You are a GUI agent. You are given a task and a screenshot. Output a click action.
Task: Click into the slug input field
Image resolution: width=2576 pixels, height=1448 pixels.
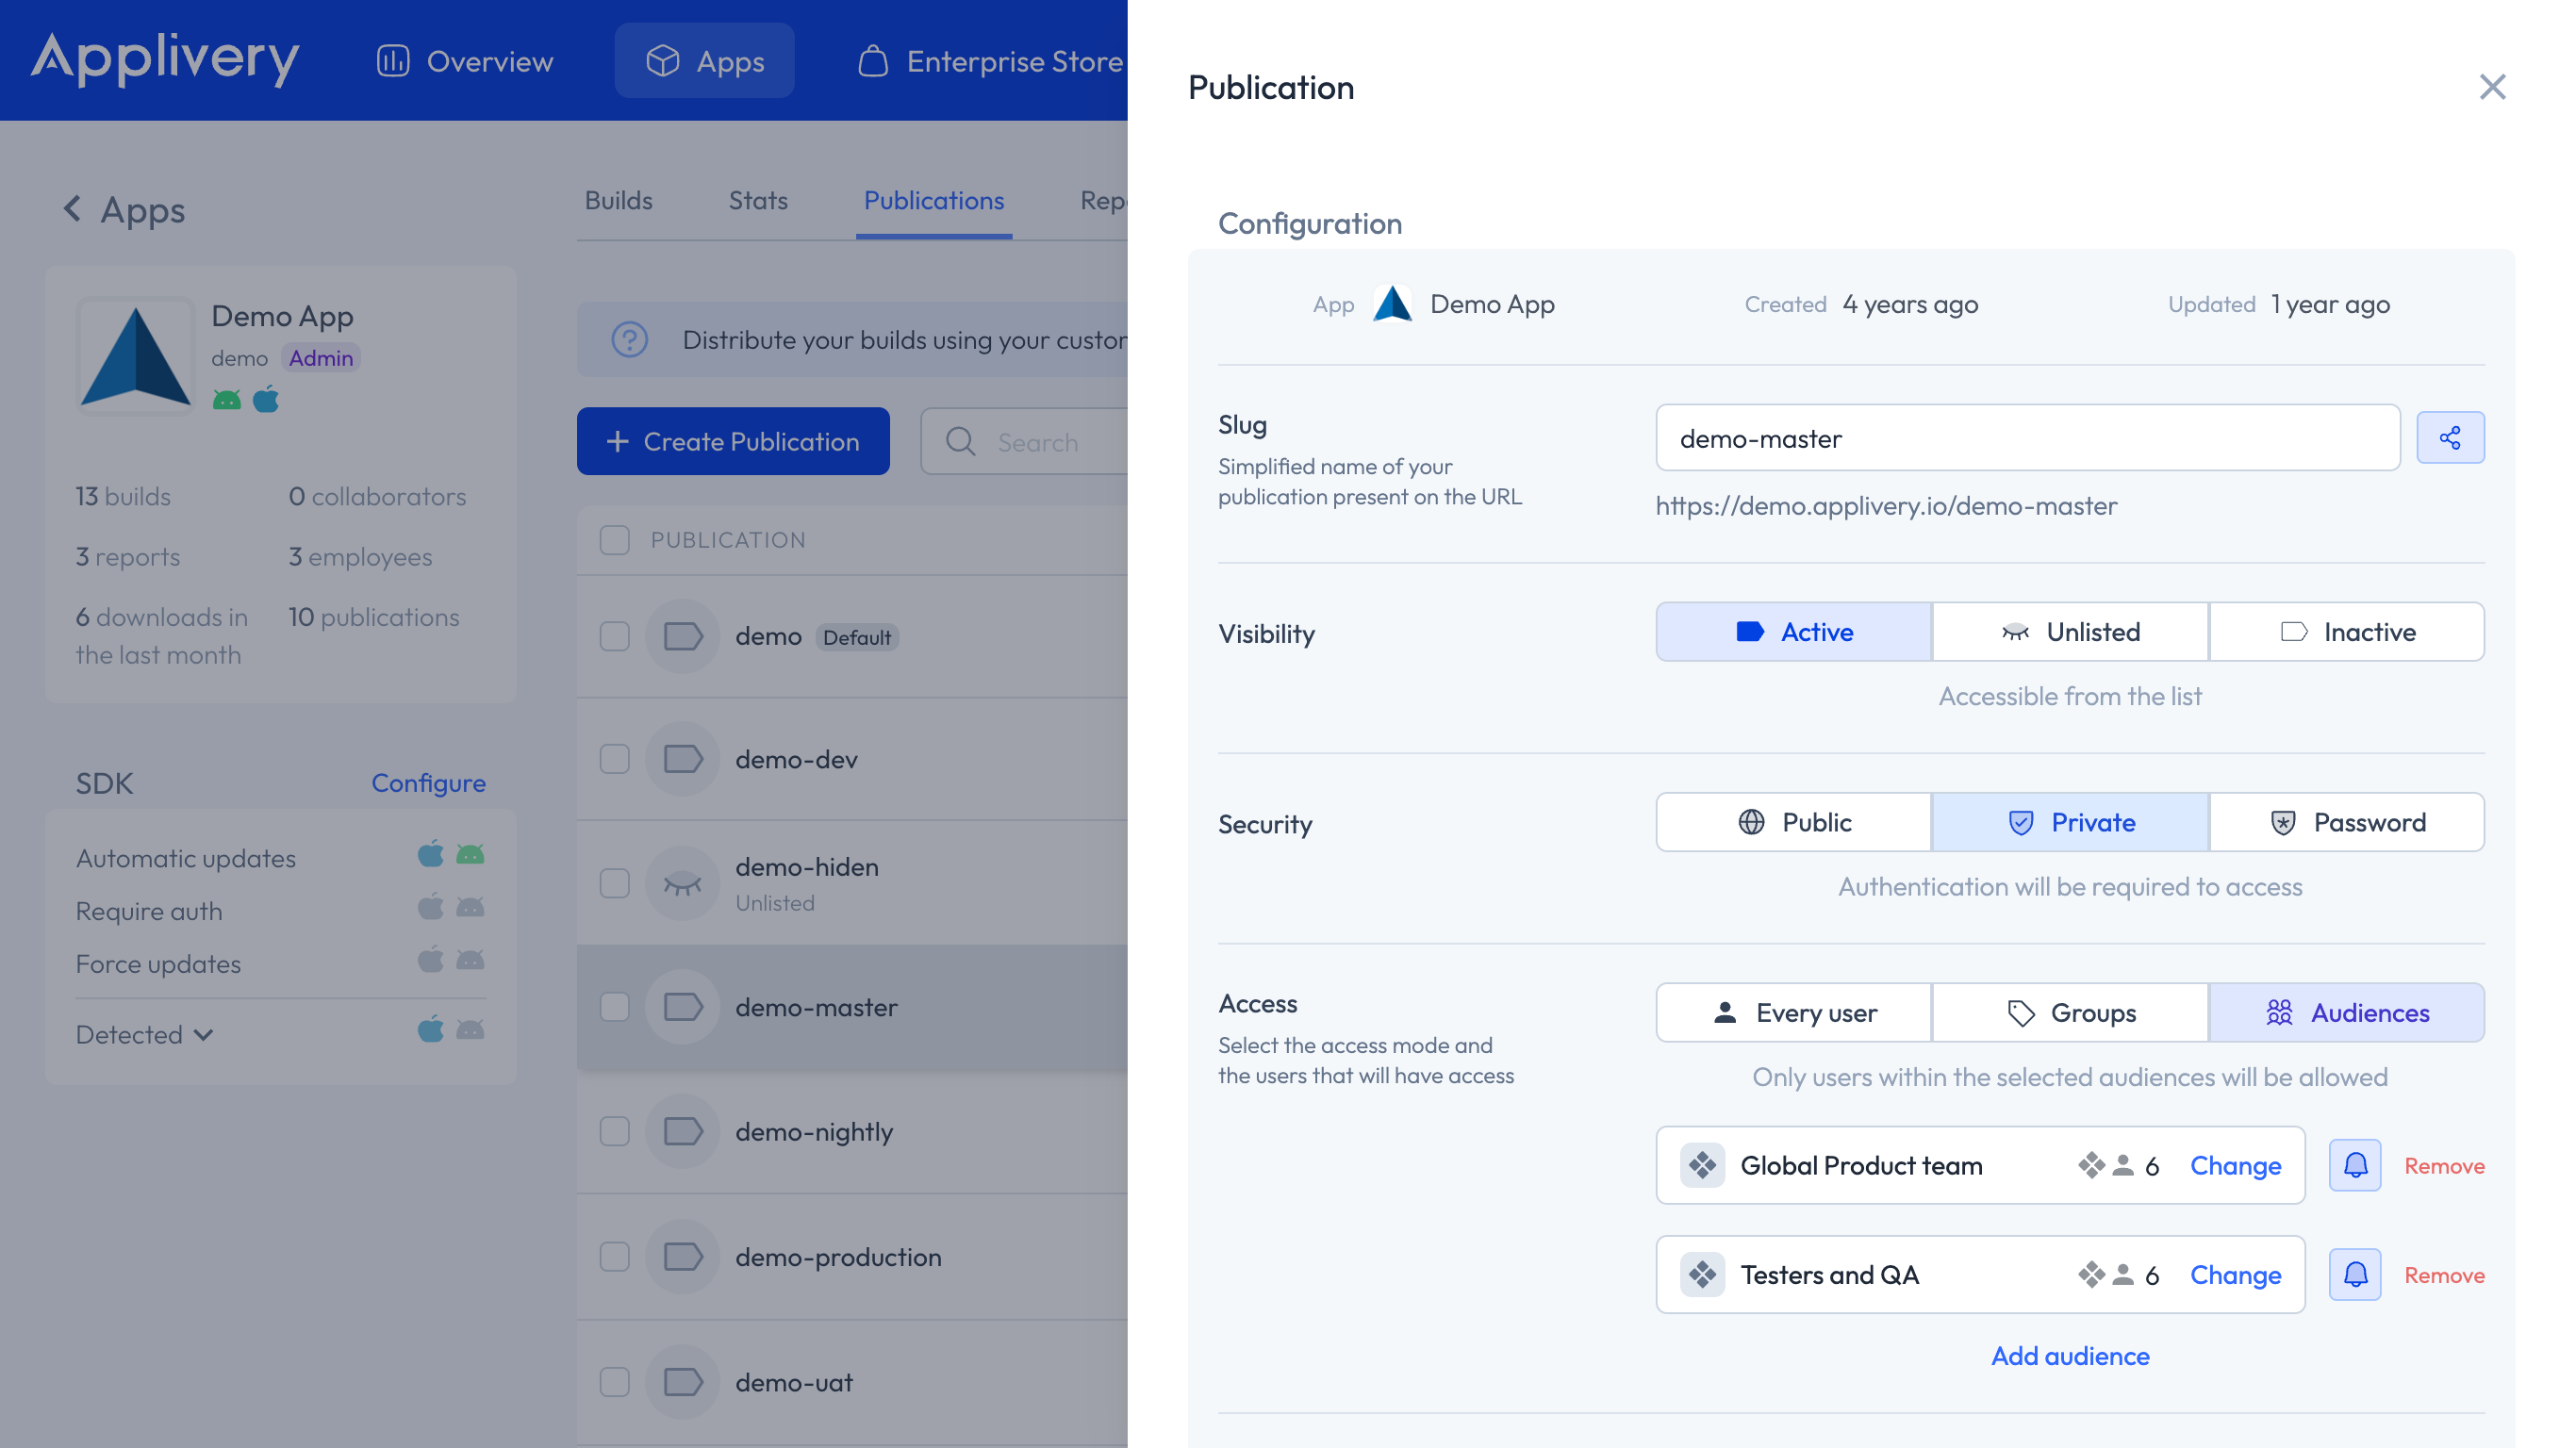click(x=2026, y=438)
